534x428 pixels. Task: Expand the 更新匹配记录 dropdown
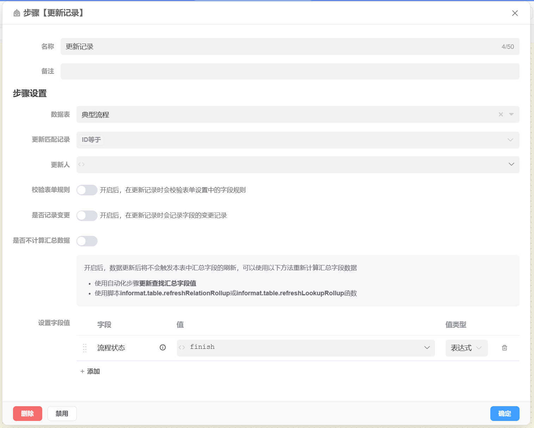(510, 140)
